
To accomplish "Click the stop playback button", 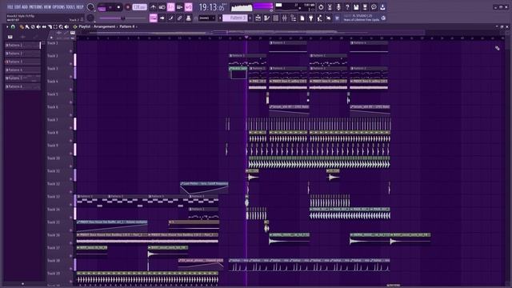I will (118, 7).
